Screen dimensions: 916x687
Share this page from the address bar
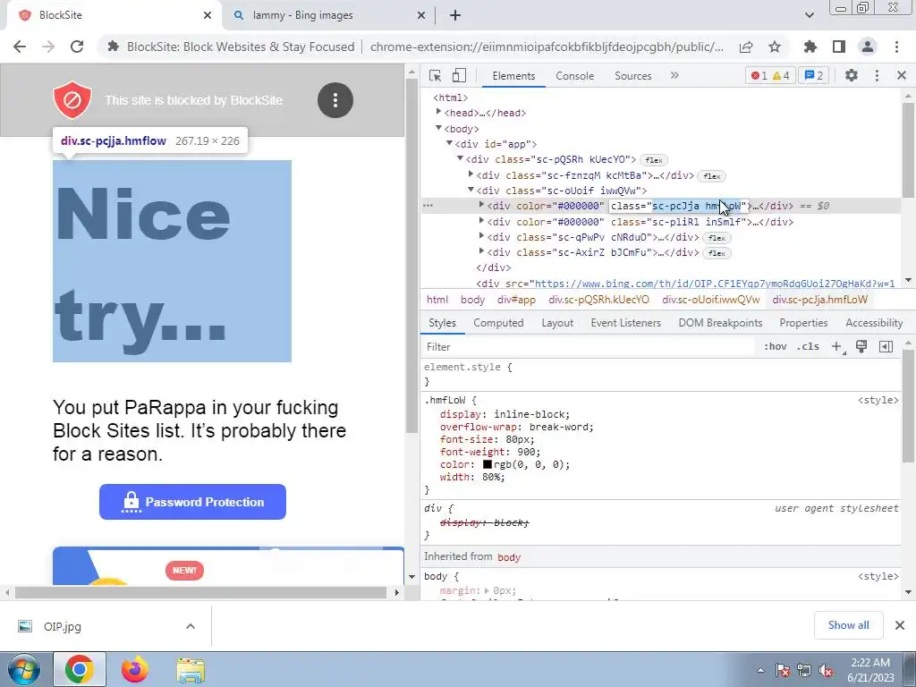click(x=746, y=47)
